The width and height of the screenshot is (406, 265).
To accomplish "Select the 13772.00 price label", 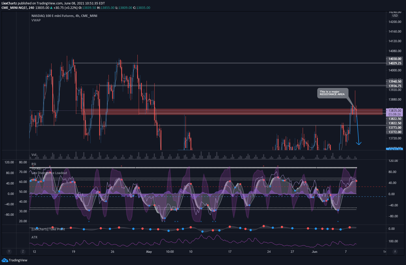I will [x=395, y=132].
